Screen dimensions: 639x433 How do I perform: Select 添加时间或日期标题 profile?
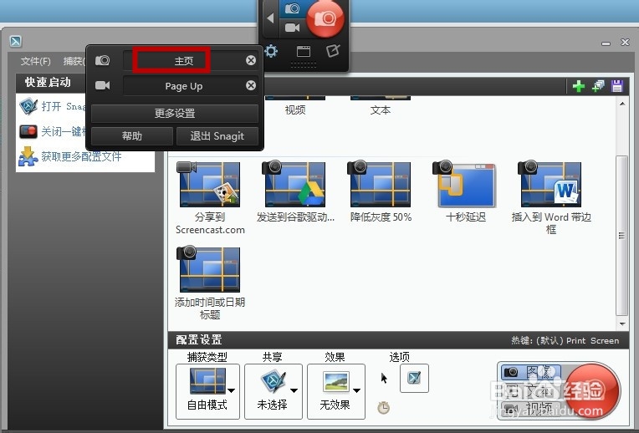pyautogui.click(x=210, y=283)
